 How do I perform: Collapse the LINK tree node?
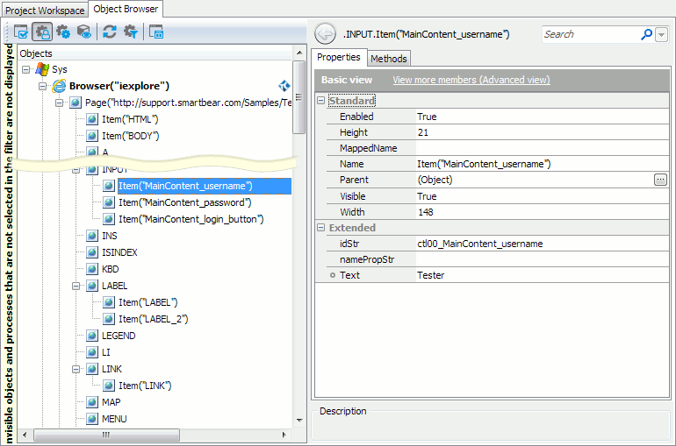click(76, 369)
